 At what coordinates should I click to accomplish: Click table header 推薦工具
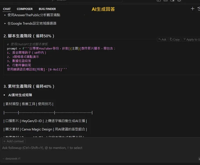click(28, 104)
